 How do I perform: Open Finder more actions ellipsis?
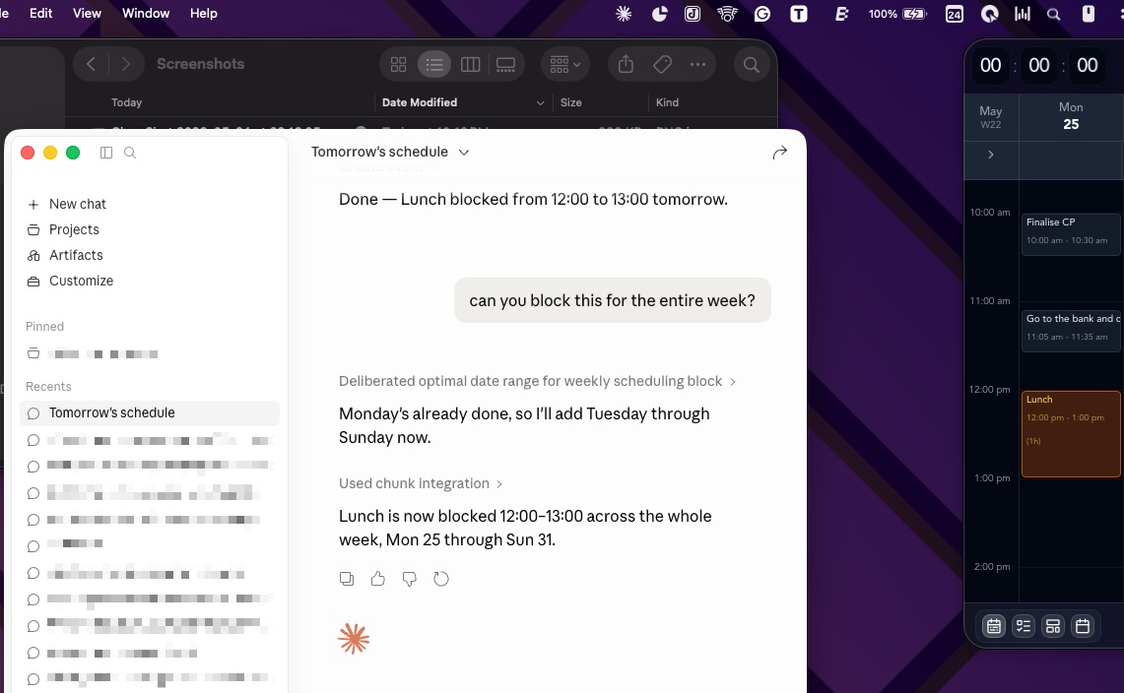click(698, 65)
